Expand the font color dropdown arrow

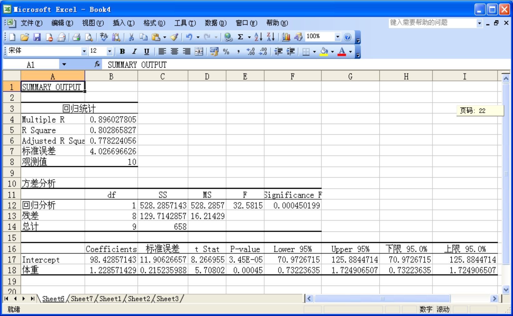pyautogui.click(x=351, y=51)
